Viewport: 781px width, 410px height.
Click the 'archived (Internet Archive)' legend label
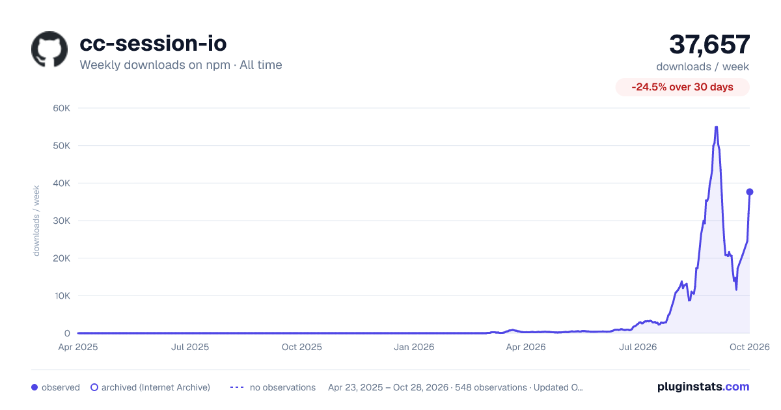click(x=156, y=387)
